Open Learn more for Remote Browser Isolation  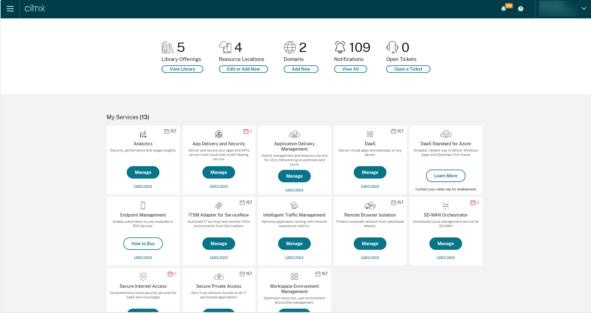coord(370,257)
